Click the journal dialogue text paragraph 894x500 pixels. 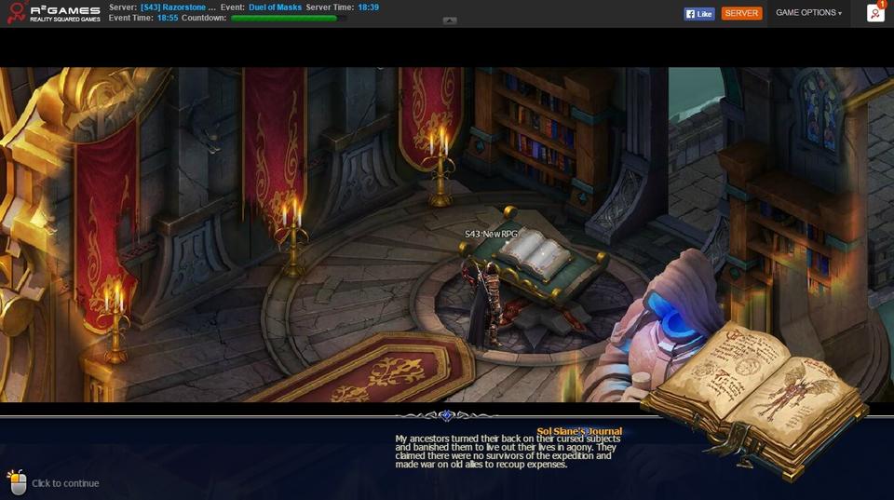[x=508, y=452]
